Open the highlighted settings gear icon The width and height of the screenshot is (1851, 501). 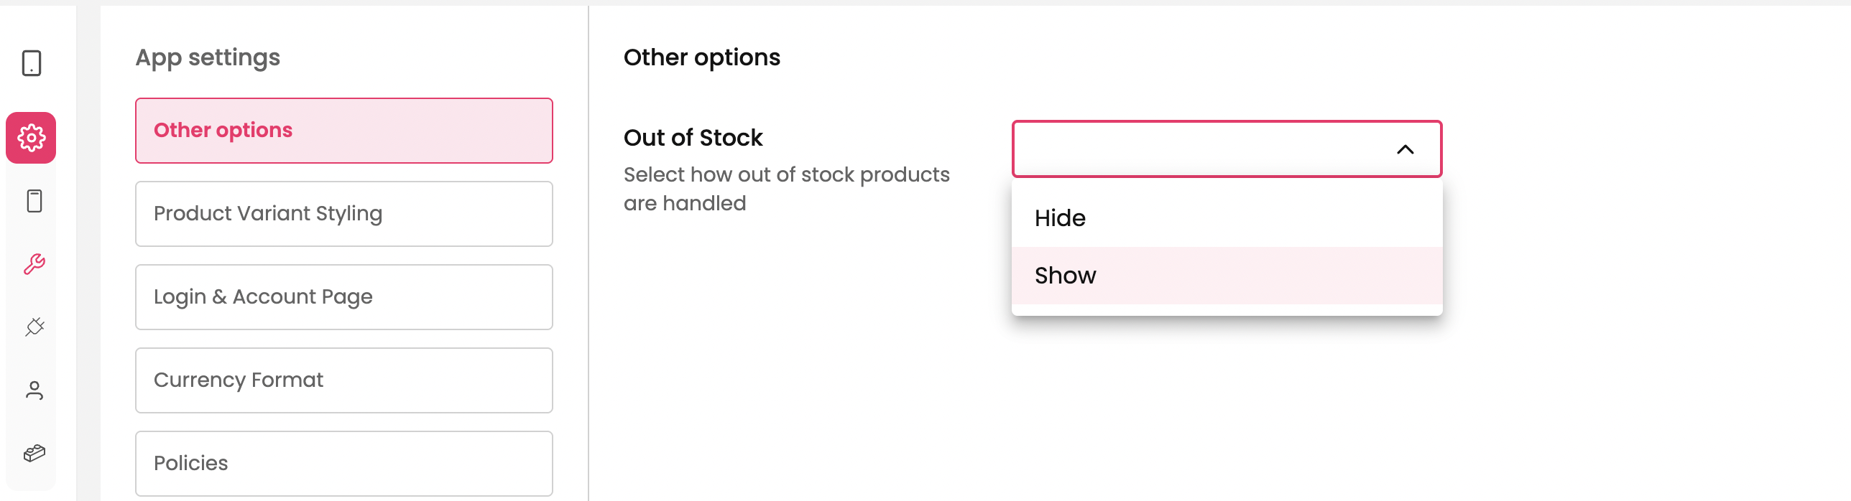click(32, 138)
